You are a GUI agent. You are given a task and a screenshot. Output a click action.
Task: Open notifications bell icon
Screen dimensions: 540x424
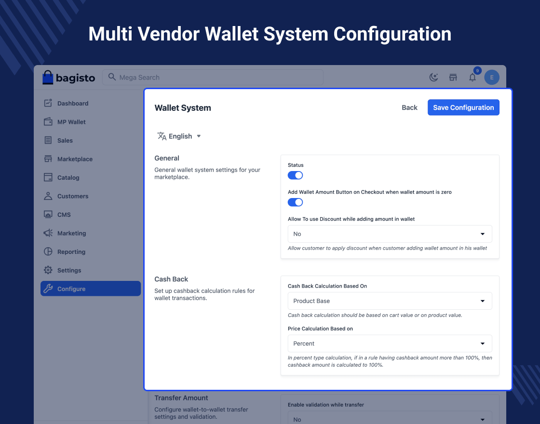coord(472,78)
